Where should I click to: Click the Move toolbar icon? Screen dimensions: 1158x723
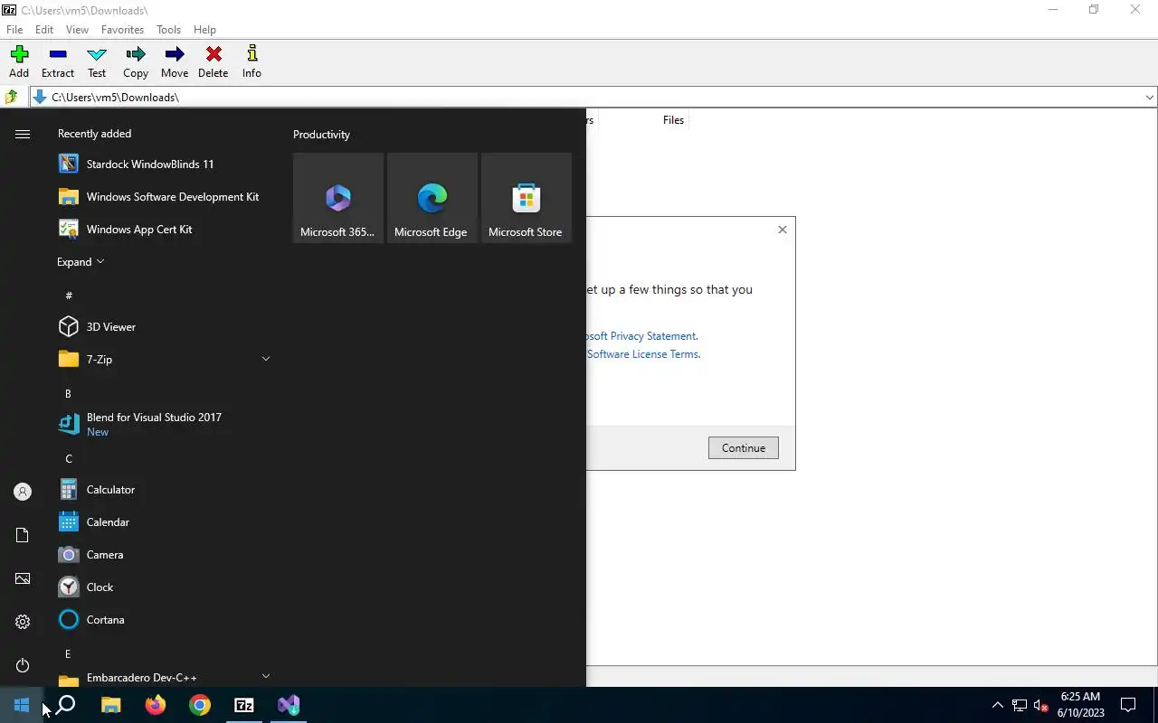[175, 61]
